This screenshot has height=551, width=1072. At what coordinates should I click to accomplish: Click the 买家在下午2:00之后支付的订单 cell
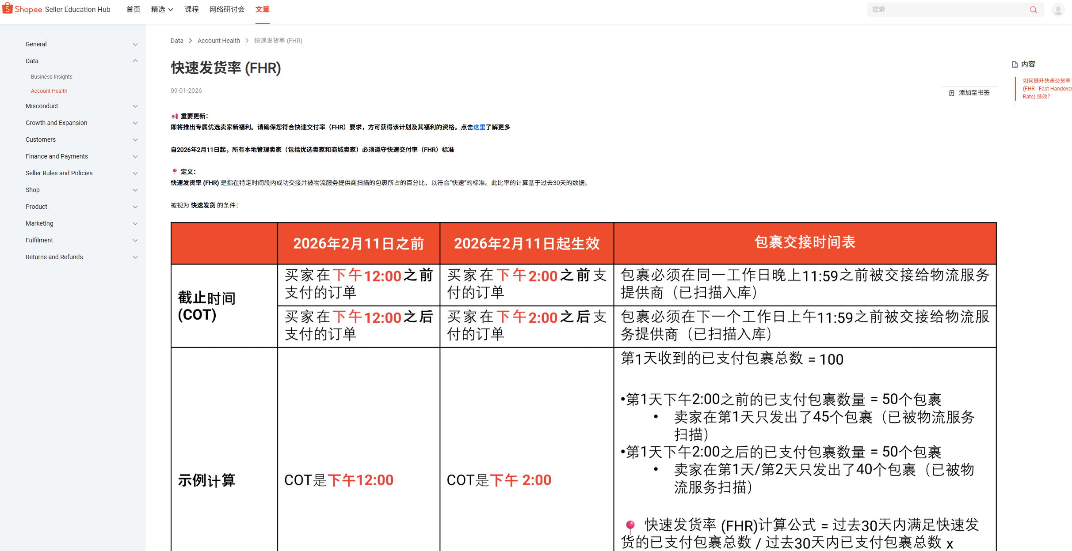(x=527, y=326)
